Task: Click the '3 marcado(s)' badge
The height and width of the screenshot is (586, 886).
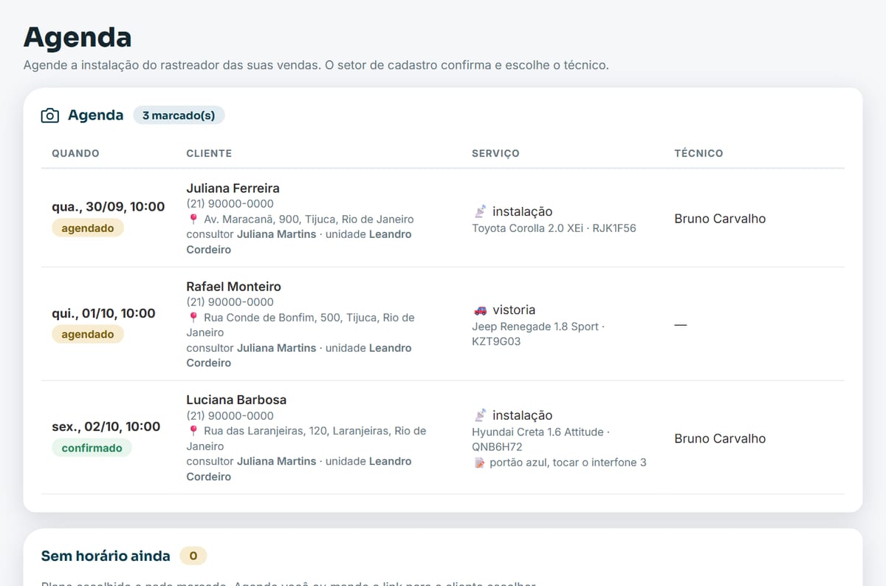Action: click(x=179, y=115)
